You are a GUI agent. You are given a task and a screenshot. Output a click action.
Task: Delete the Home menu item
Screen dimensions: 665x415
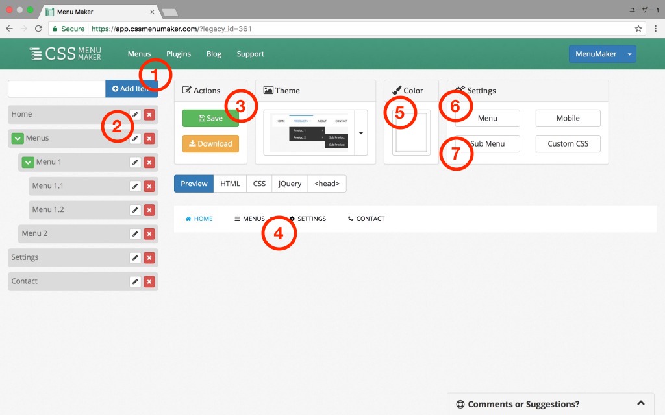pyautogui.click(x=149, y=115)
